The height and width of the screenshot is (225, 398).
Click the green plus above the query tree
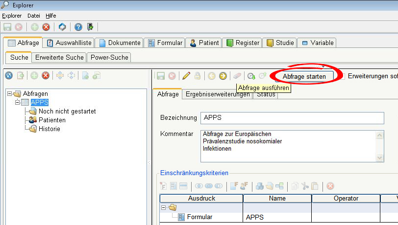34,75
